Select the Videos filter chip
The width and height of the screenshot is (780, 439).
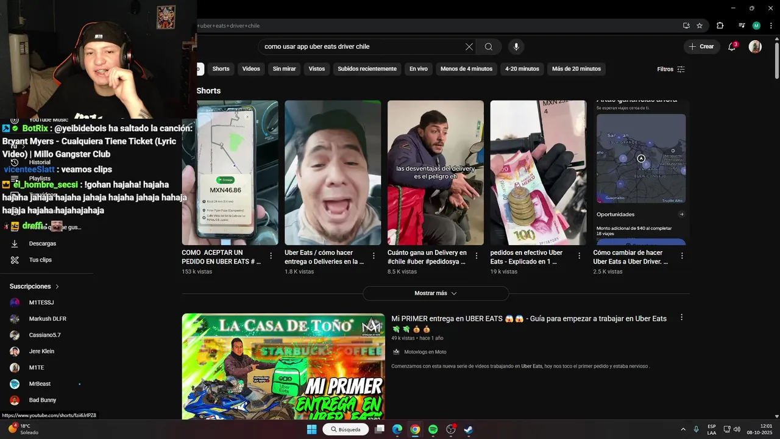(x=251, y=69)
